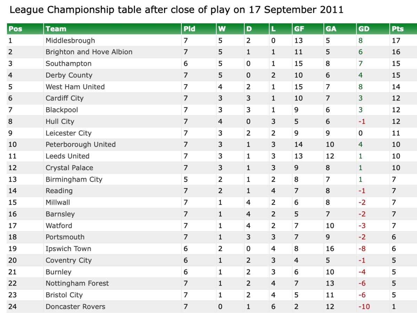Click the Ipswich Town team name

[x=68, y=249]
